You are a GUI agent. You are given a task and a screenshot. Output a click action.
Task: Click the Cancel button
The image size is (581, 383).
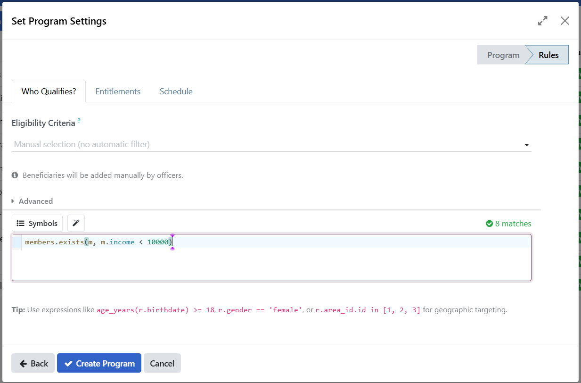click(x=162, y=363)
